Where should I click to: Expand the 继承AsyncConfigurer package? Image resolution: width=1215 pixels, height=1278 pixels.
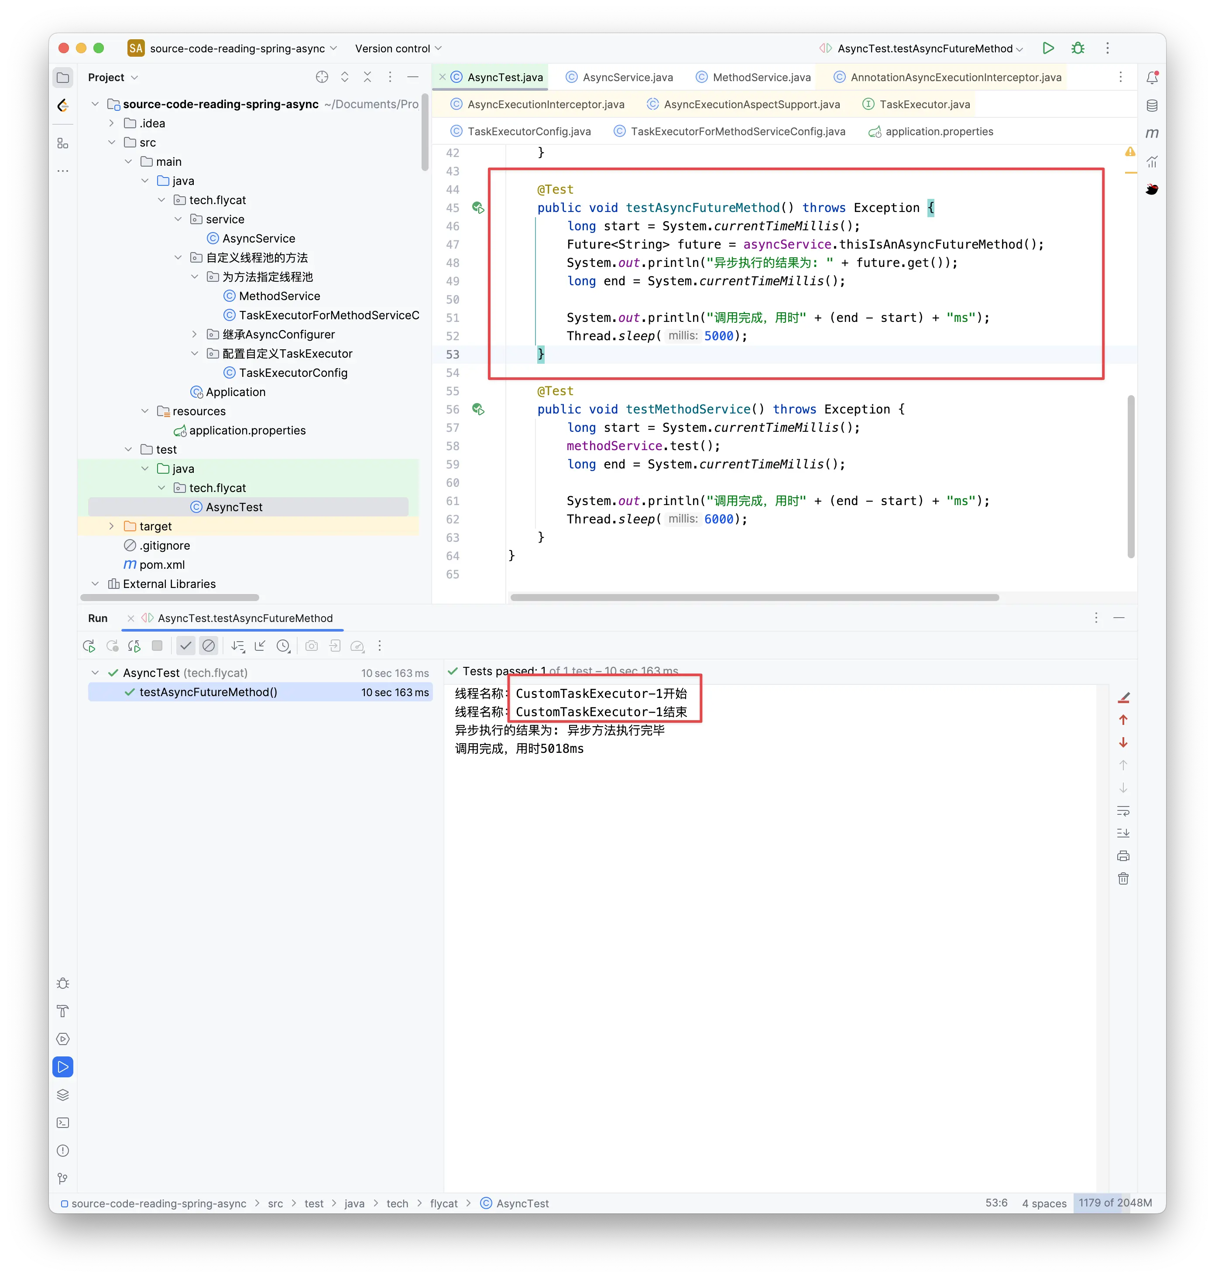[x=194, y=334]
